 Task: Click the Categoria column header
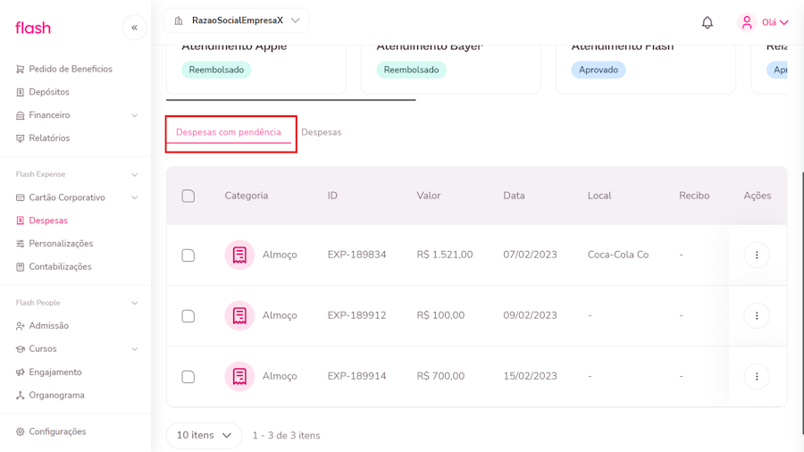click(x=247, y=196)
